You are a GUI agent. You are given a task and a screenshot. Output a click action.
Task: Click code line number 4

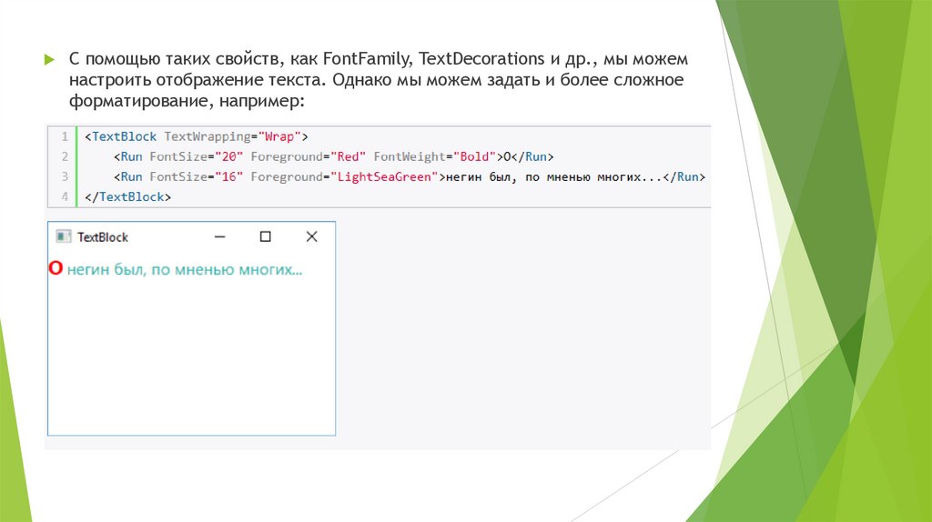[x=65, y=196]
